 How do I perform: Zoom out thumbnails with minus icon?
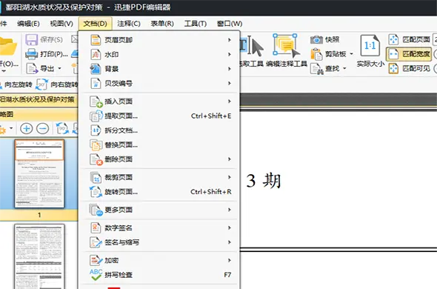[43, 128]
